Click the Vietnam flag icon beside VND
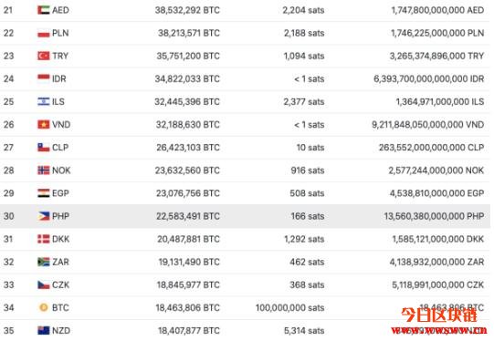This screenshot has width=494, height=341. (44, 125)
